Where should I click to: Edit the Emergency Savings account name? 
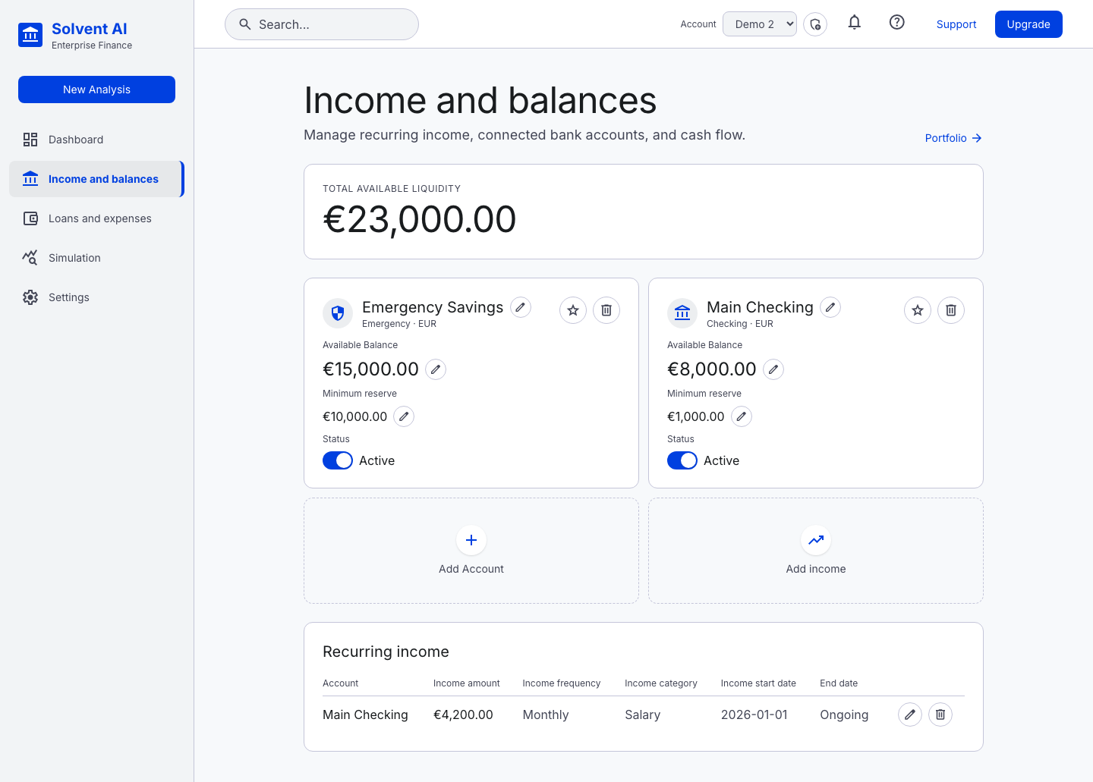pos(521,307)
